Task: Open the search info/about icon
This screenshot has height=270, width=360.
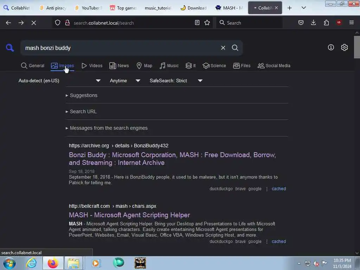Action: (331, 47)
